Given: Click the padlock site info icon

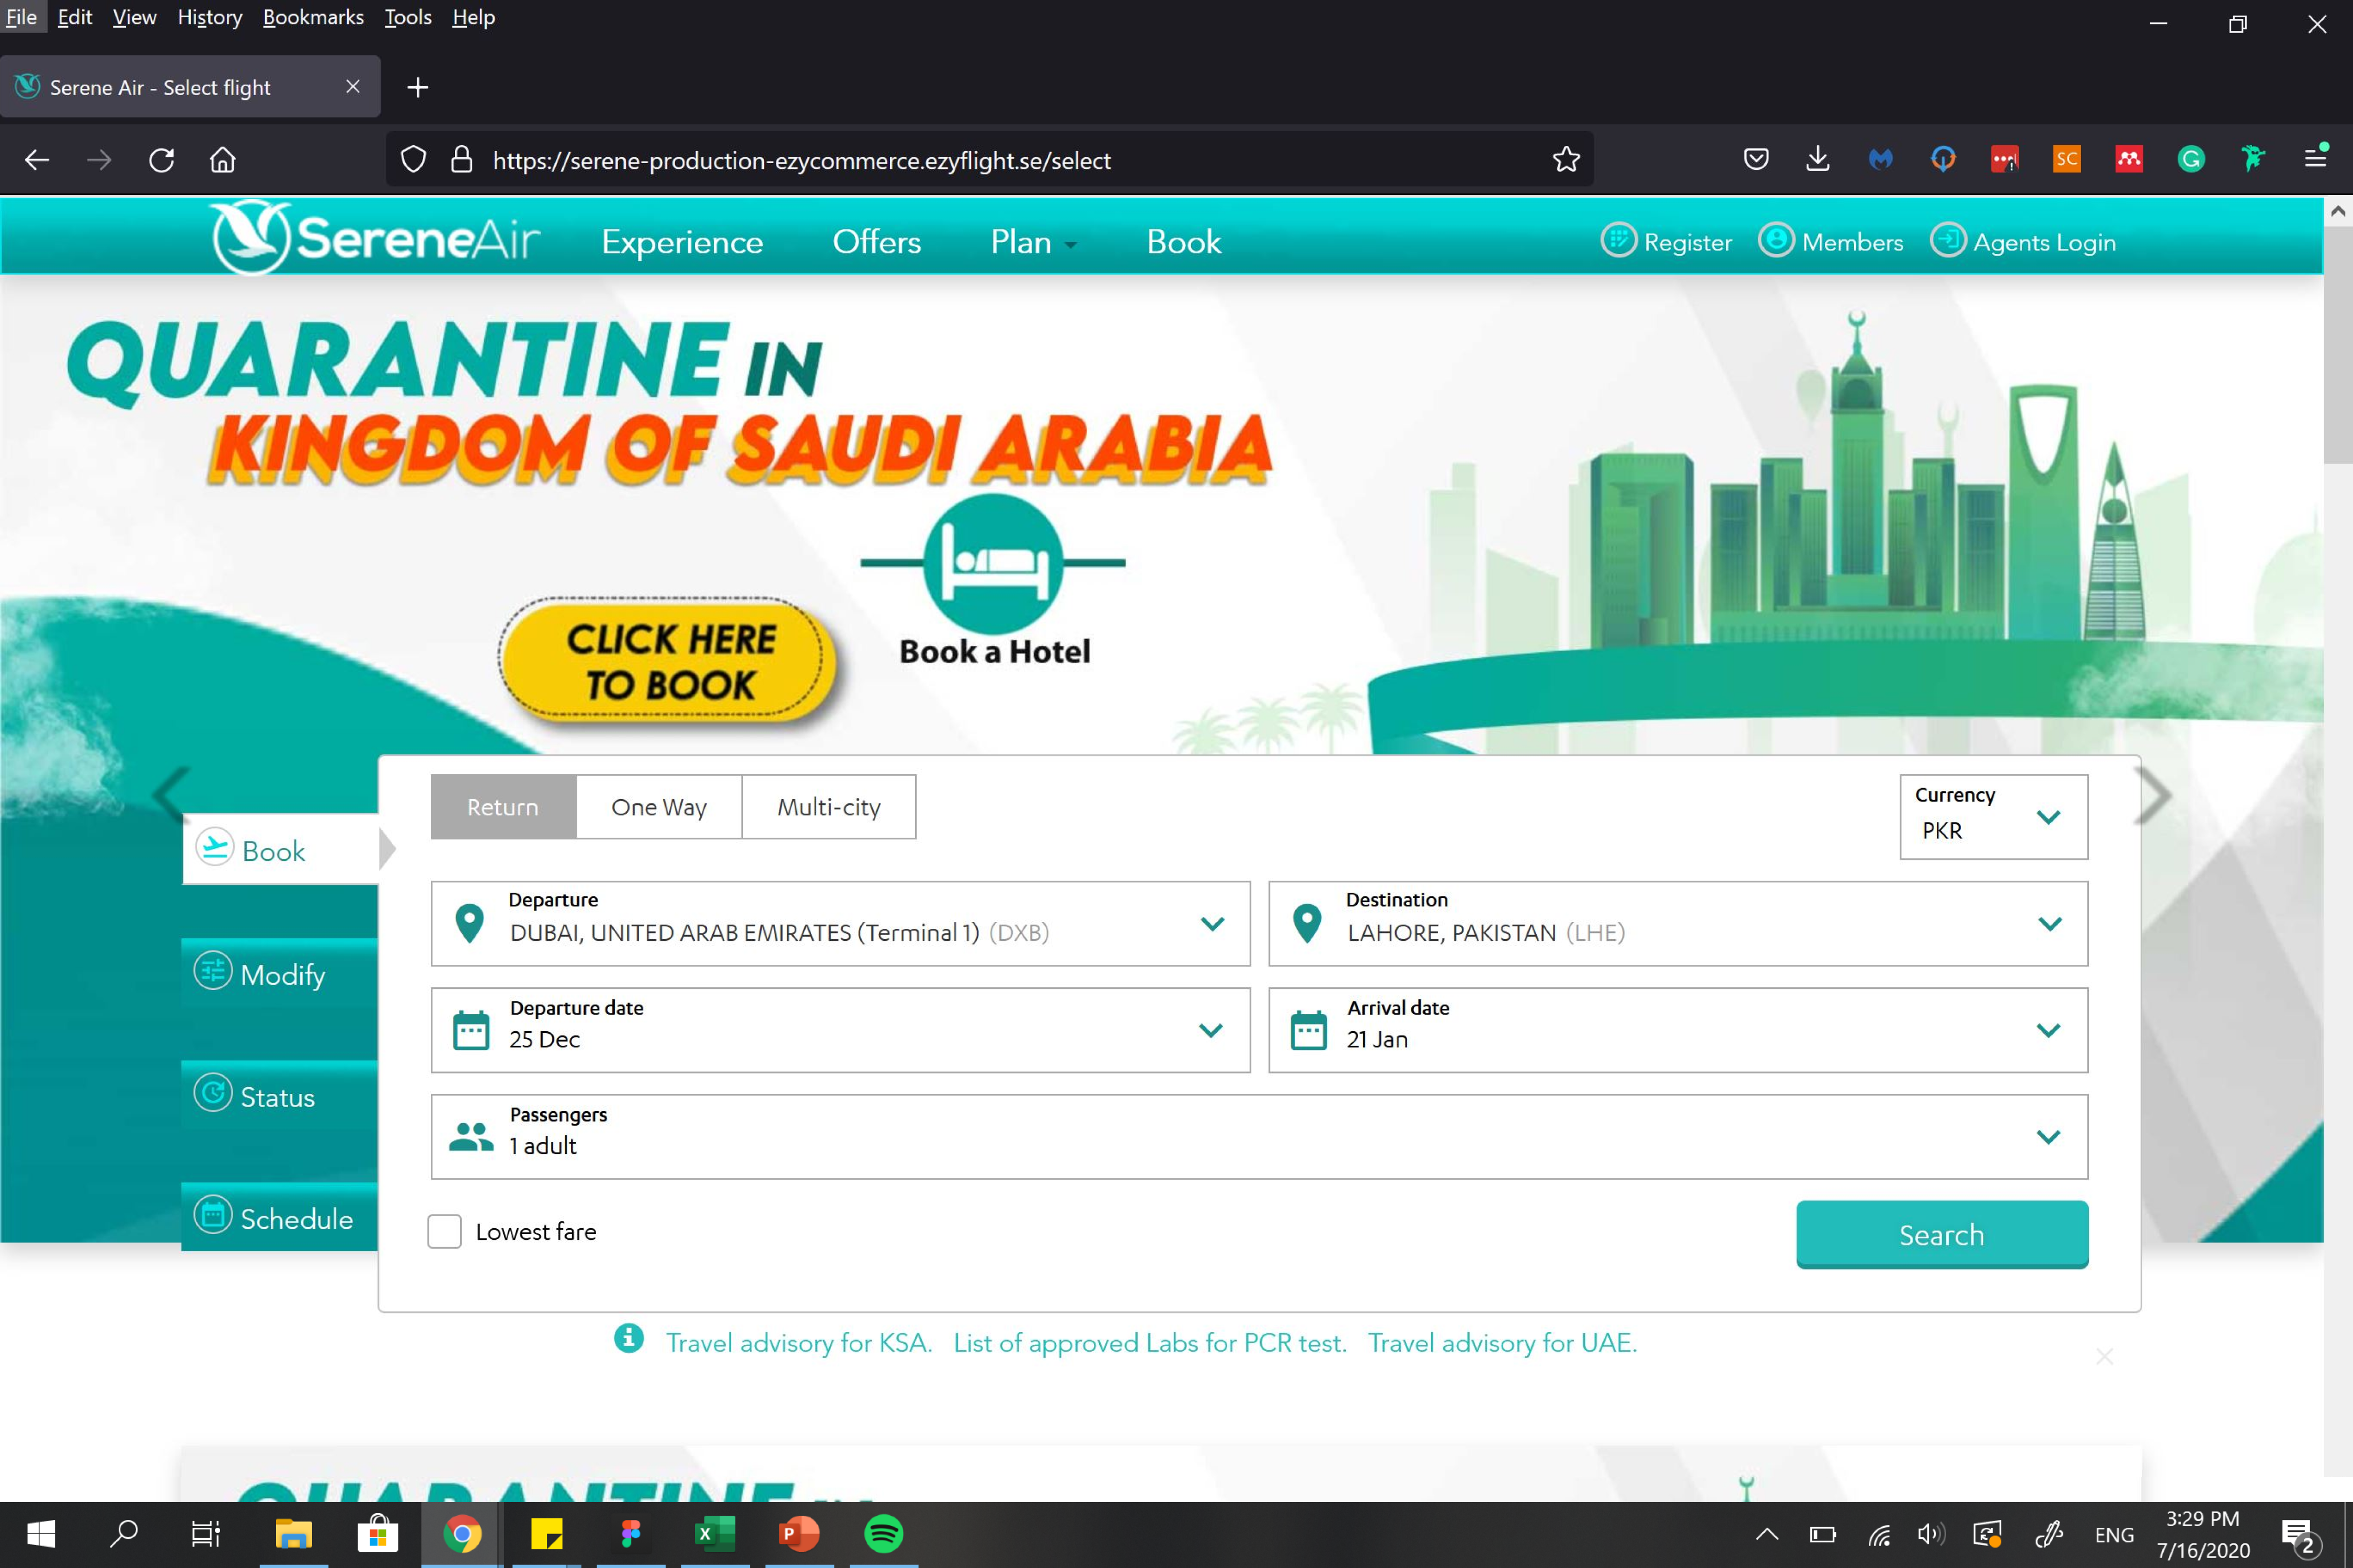Looking at the screenshot, I should (x=461, y=159).
